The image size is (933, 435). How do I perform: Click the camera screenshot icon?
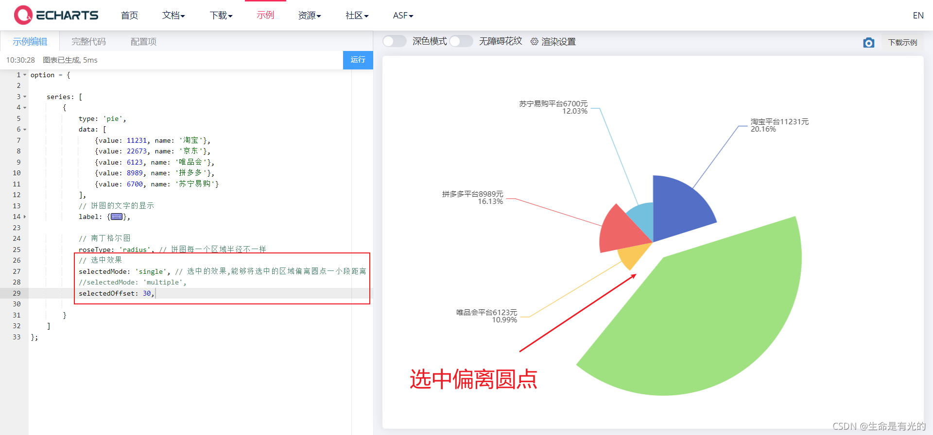[x=869, y=43]
